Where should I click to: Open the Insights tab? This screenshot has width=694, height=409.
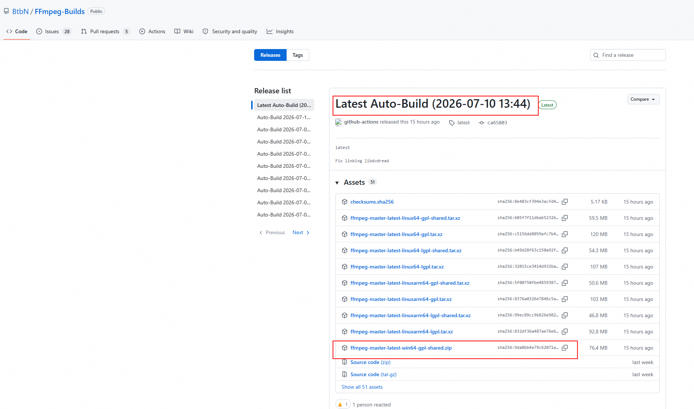tap(280, 31)
